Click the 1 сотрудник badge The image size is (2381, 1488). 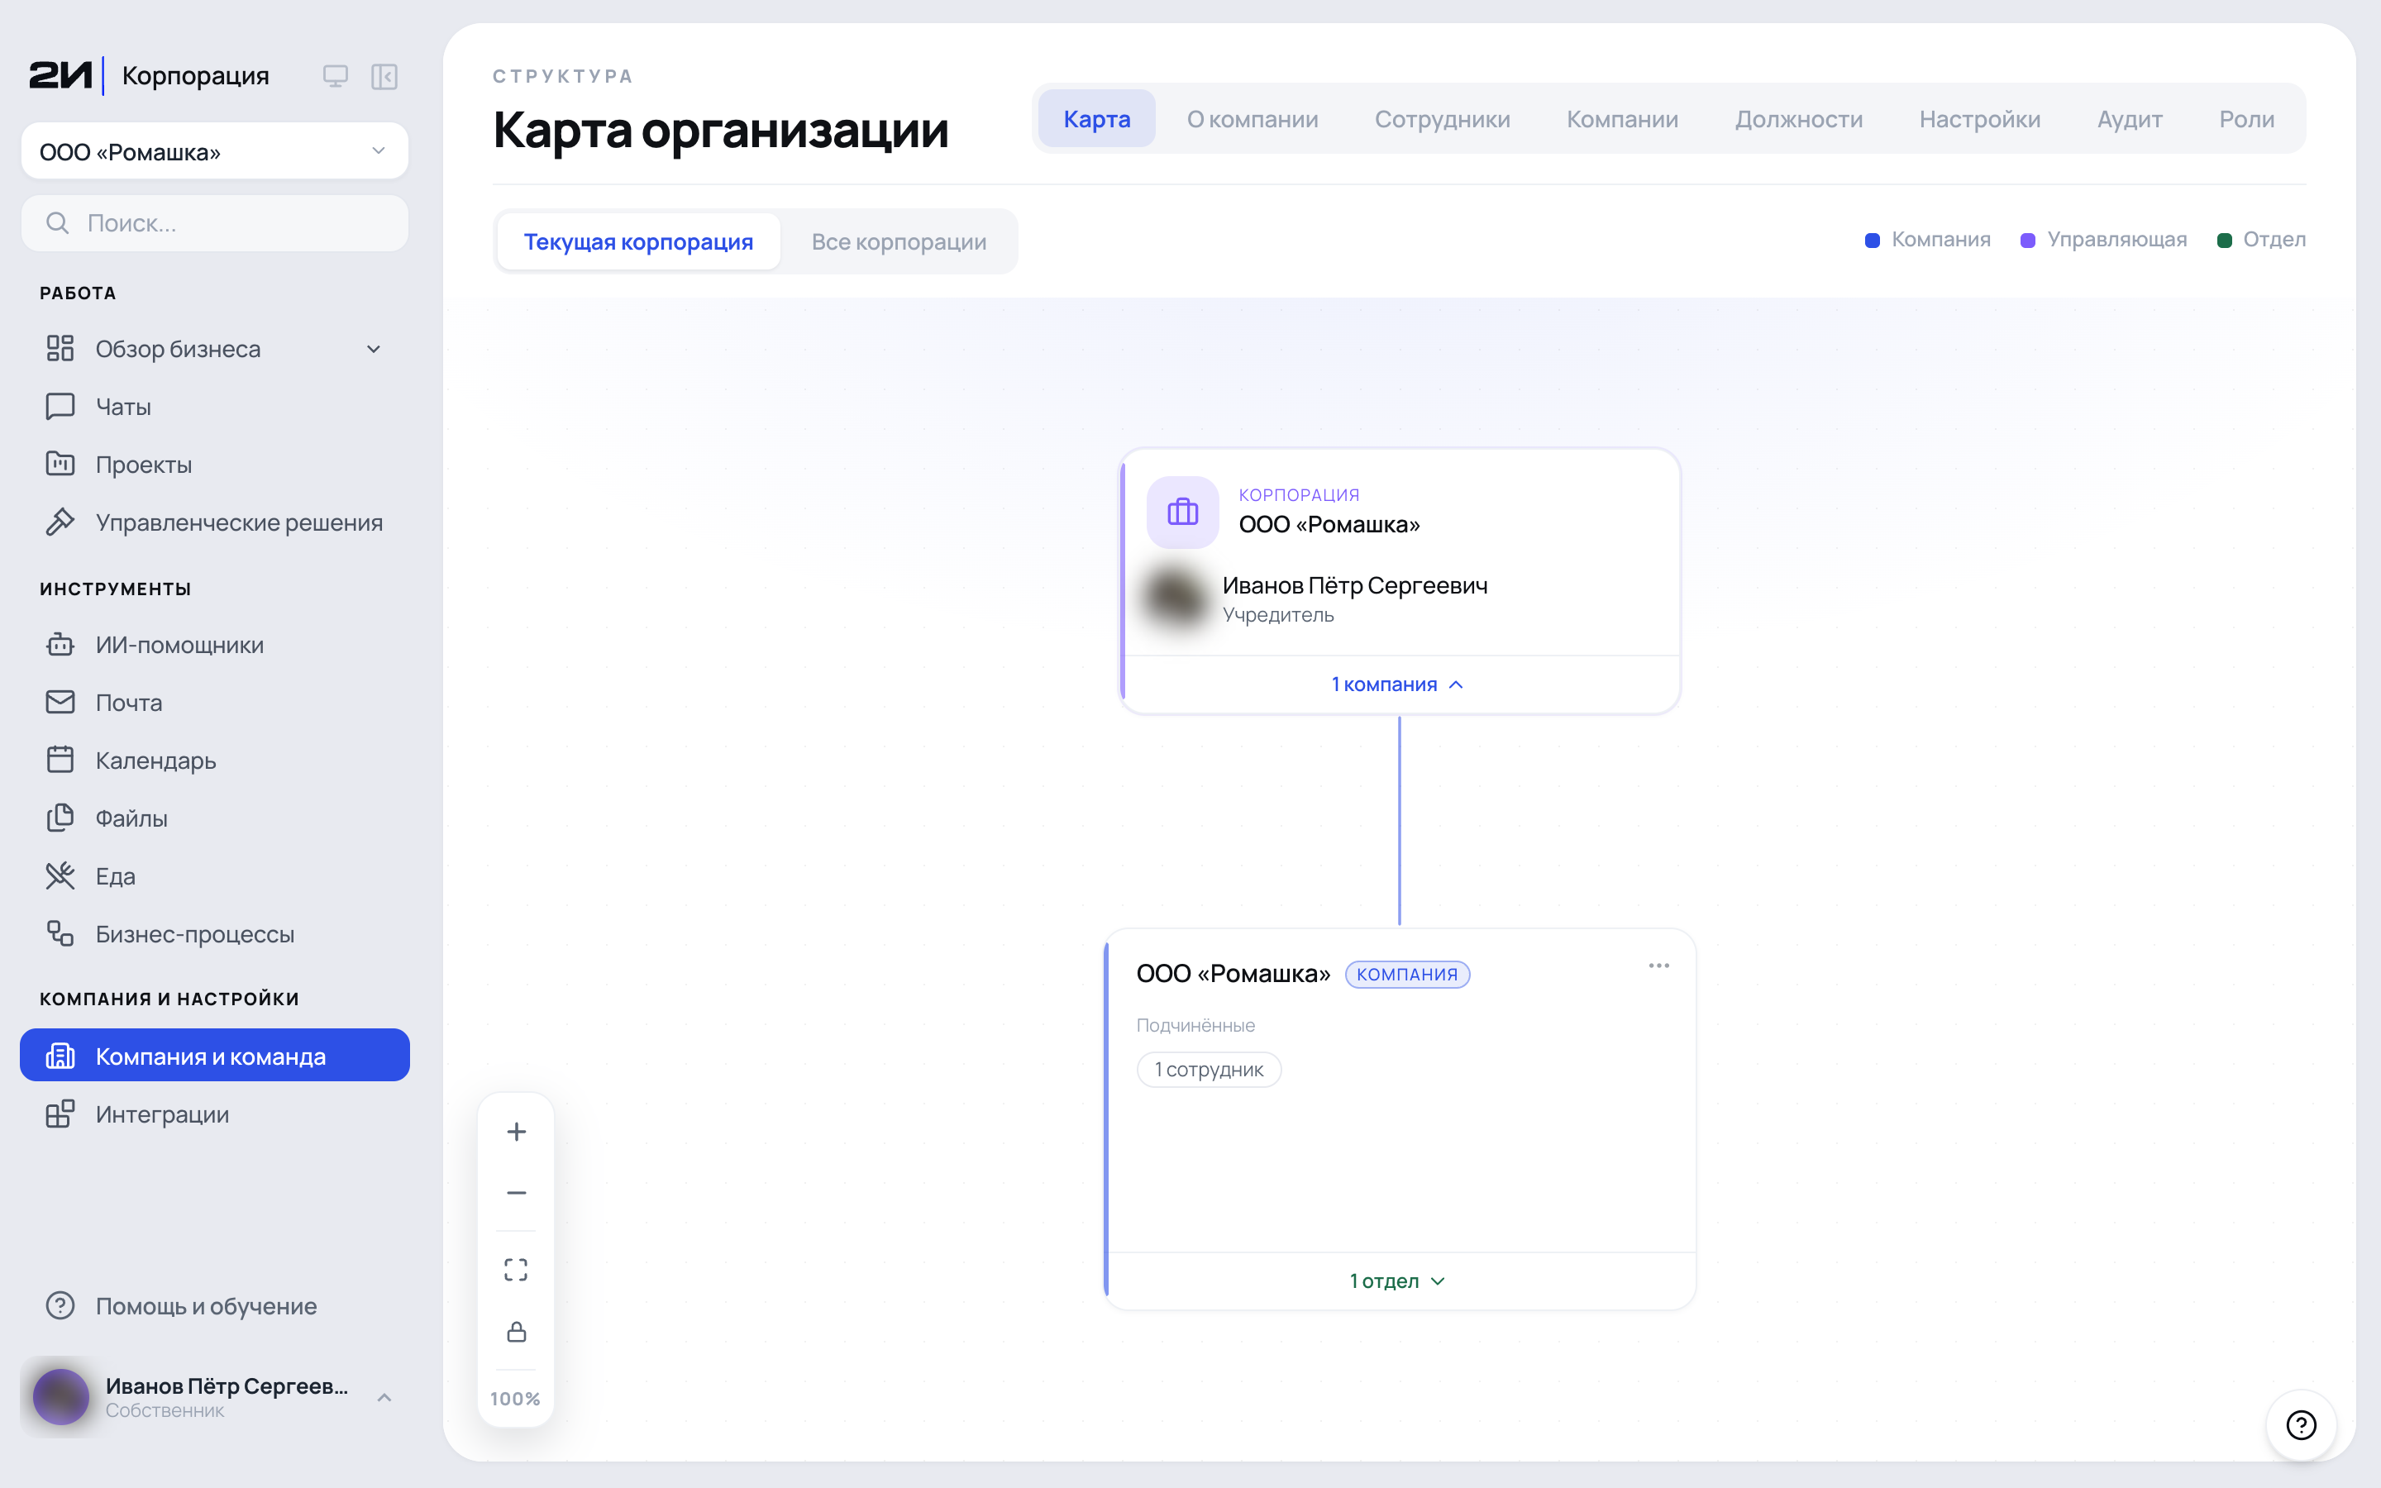pos(1208,1070)
